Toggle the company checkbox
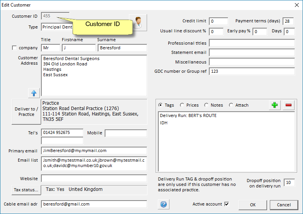Image resolution: width=303 pixels, height=214 pixels. click(x=15, y=48)
